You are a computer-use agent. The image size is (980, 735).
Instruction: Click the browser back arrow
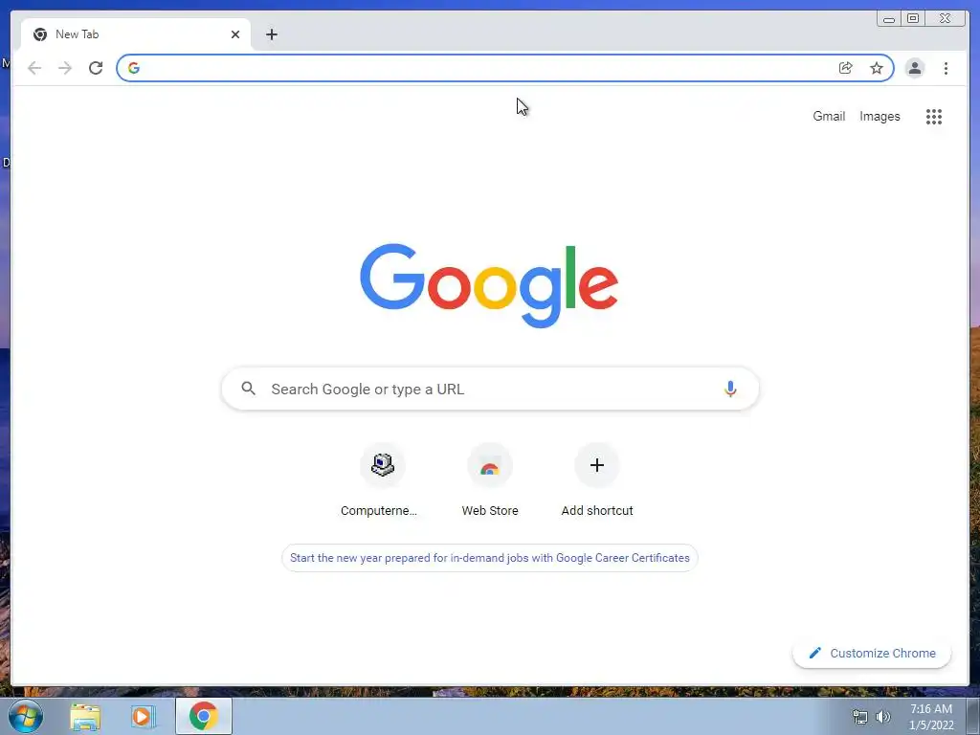(34, 68)
